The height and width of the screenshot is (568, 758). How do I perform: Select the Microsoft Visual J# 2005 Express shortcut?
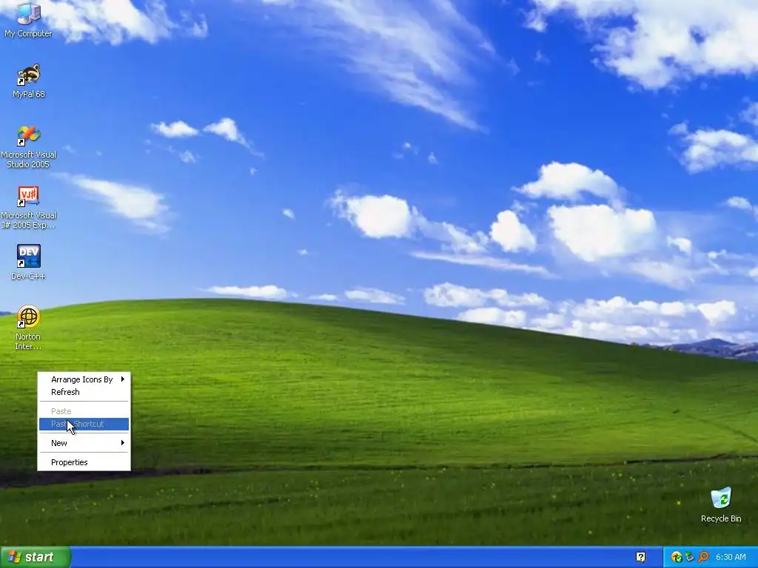(x=29, y=207)
